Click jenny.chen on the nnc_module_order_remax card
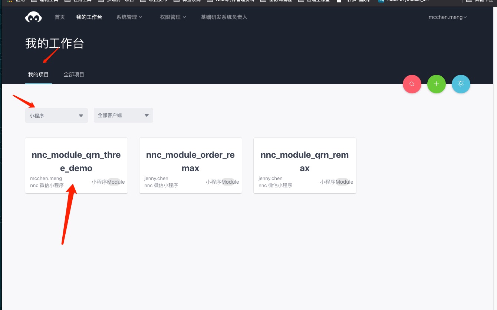 [156, 179]
